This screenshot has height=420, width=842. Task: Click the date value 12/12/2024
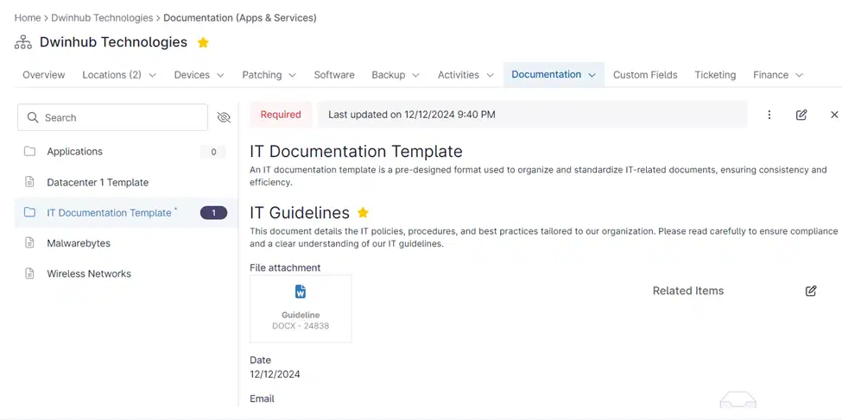click(275, 374)
